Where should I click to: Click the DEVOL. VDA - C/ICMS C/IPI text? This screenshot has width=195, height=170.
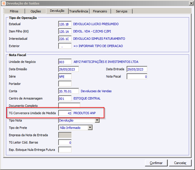point(92,31)
